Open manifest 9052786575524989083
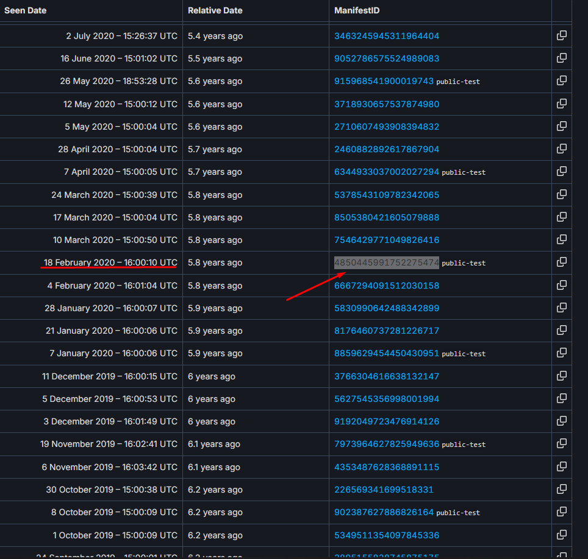The width and height of the screenshot is (588, 559). [x=386, y=58]
